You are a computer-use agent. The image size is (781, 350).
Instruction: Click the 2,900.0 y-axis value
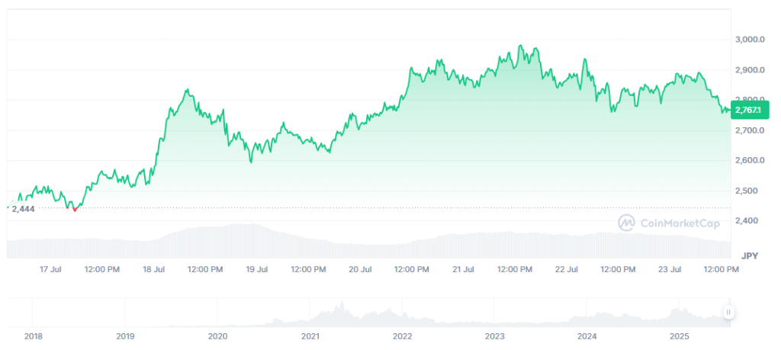(x=750, y=70)
